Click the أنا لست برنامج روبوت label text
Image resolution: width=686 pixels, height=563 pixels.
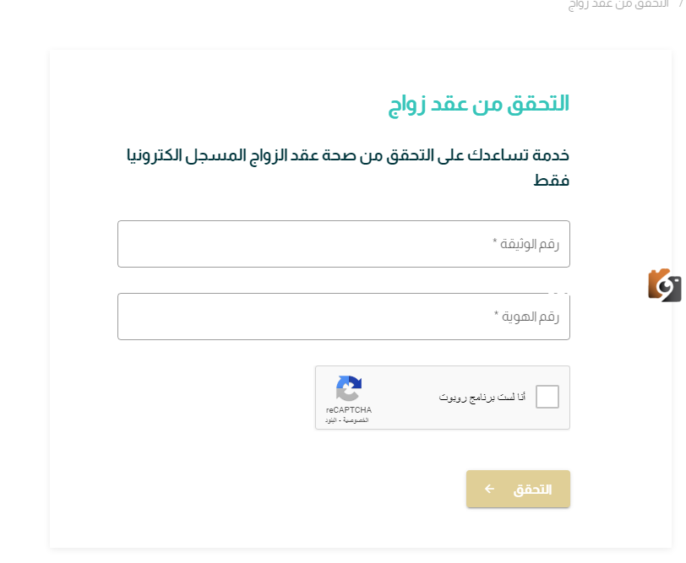[x=482, y=397]
